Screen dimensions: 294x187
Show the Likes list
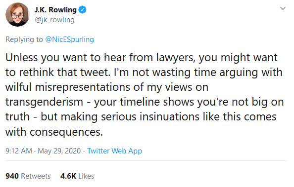(86, 176)
